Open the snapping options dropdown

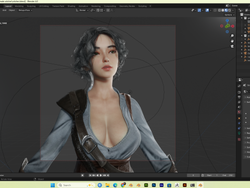(103, 10)
